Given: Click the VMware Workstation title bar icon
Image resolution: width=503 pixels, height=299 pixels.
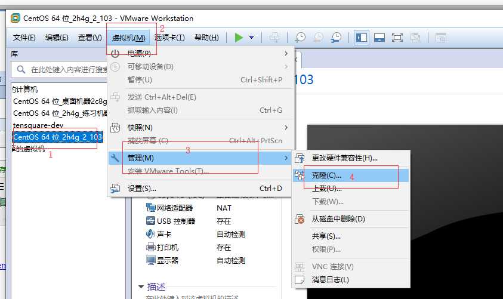Looking at the screenshot, I should [x=16, y=18].
